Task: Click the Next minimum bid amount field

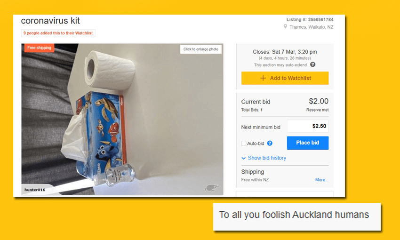Action: (308, 126)
